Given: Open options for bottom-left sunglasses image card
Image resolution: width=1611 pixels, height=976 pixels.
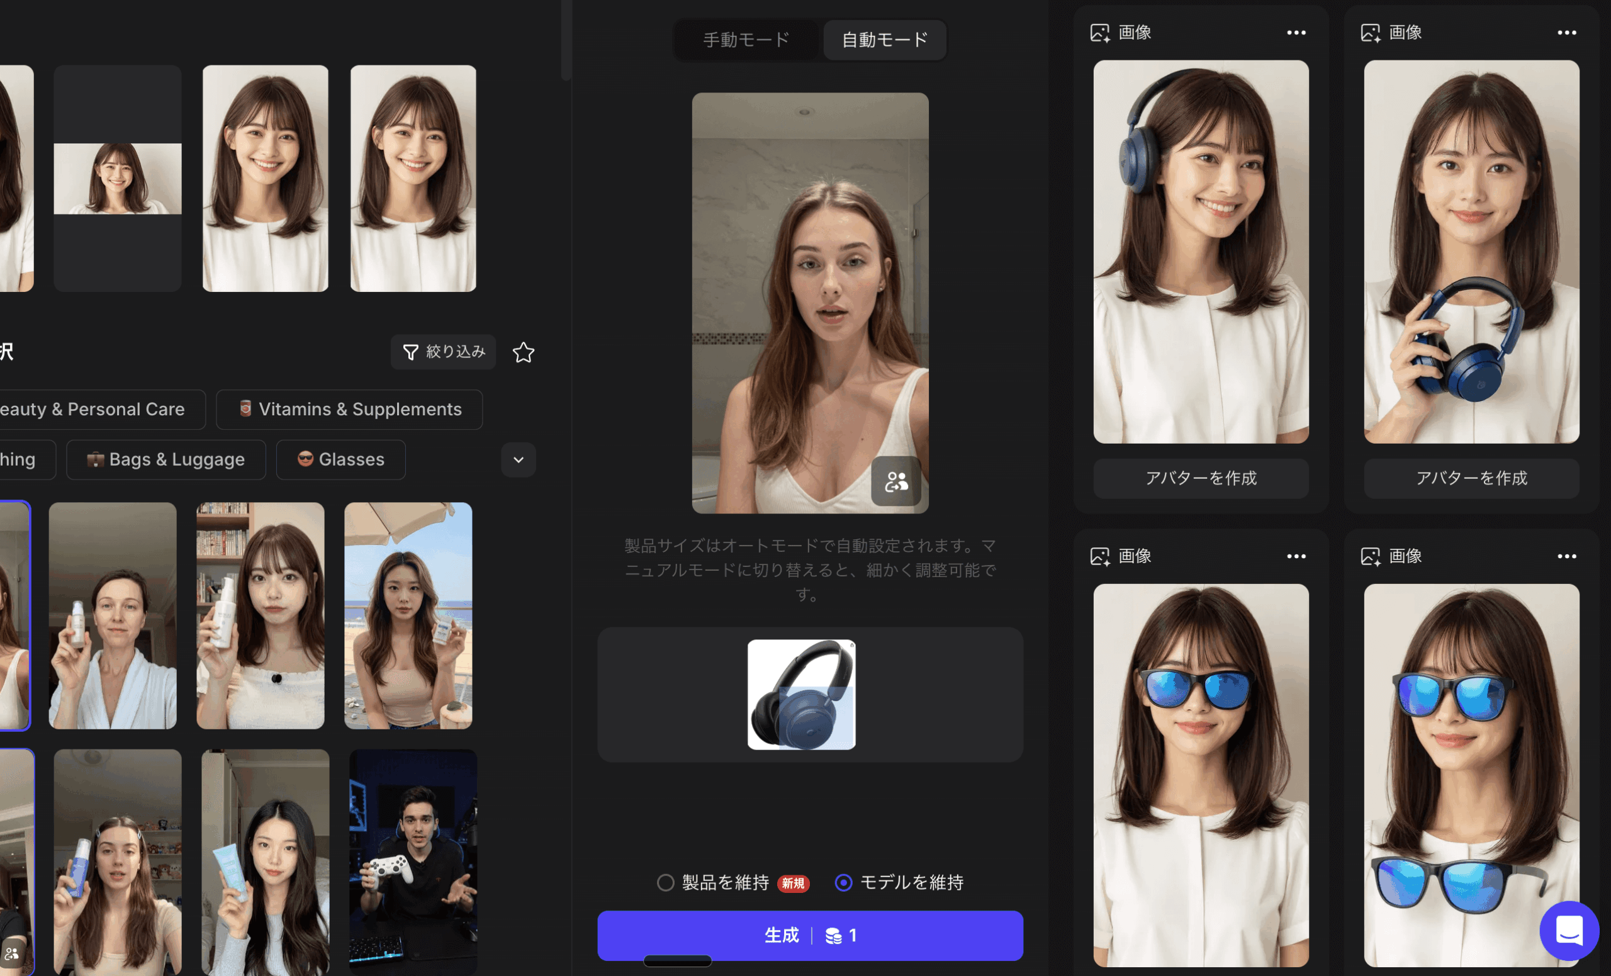Looking at the screenshot, I should tap(1296, 556).
